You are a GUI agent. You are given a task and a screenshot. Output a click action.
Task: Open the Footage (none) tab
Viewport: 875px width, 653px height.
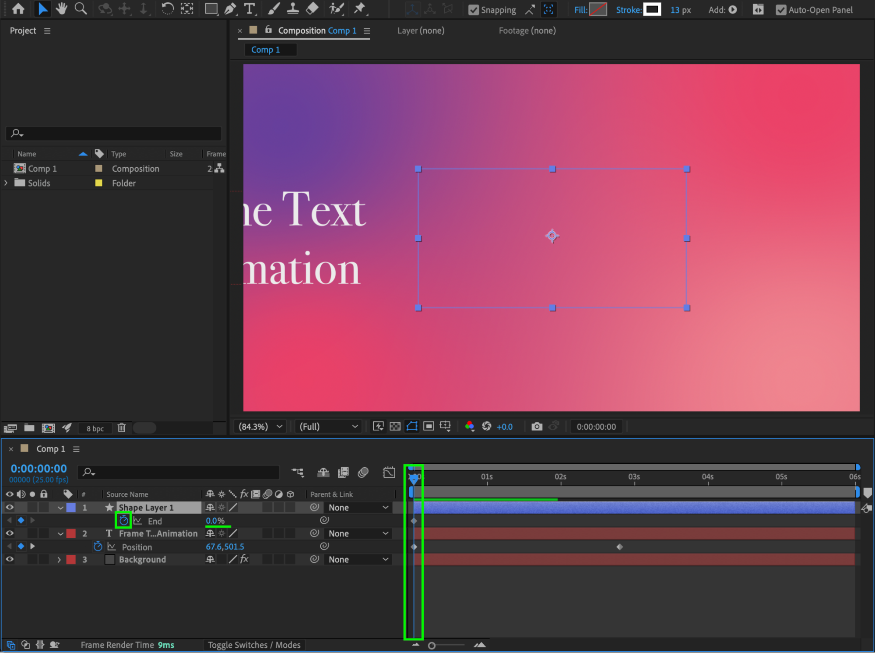click(527, 31)
